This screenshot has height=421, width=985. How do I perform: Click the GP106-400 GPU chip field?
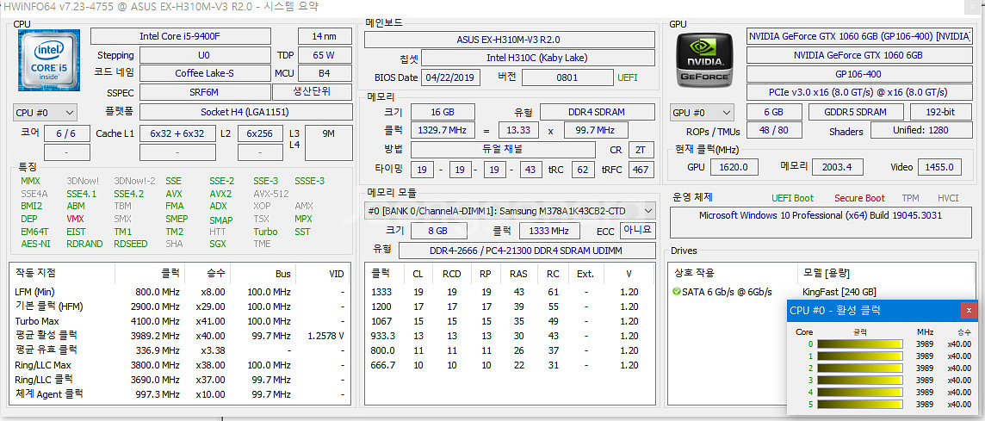858,73
